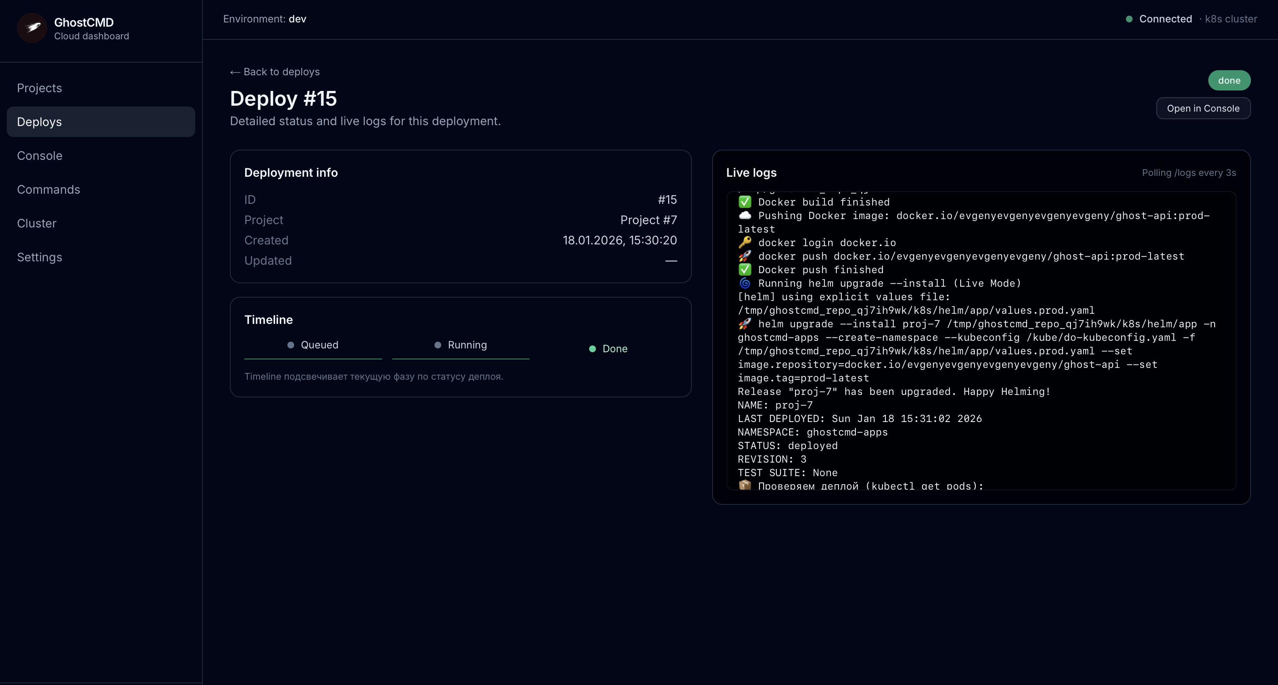Click Back to deploys link
The width and height of the screenshot is (1278, 685).
coord(274,72)
